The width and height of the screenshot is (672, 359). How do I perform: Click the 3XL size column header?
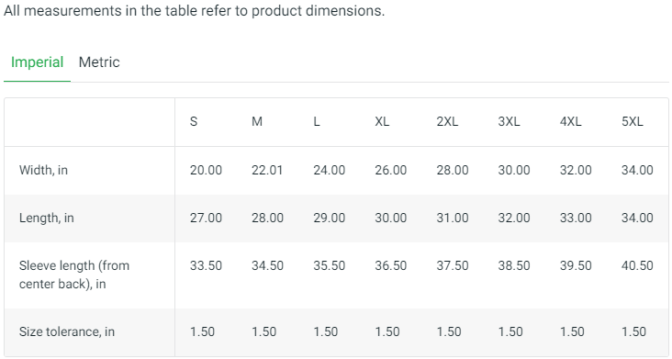[509, 122]
